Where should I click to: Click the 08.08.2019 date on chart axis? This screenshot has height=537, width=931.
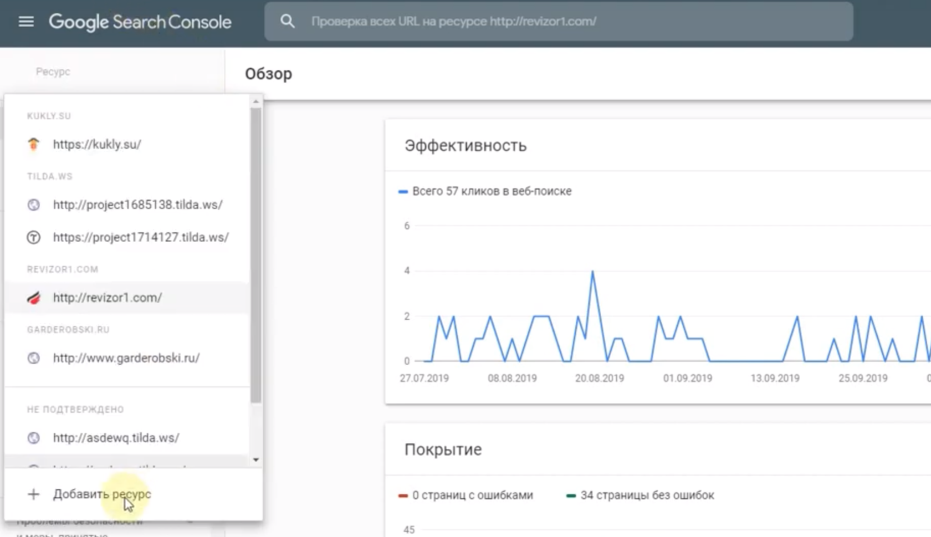pos(512,378)
